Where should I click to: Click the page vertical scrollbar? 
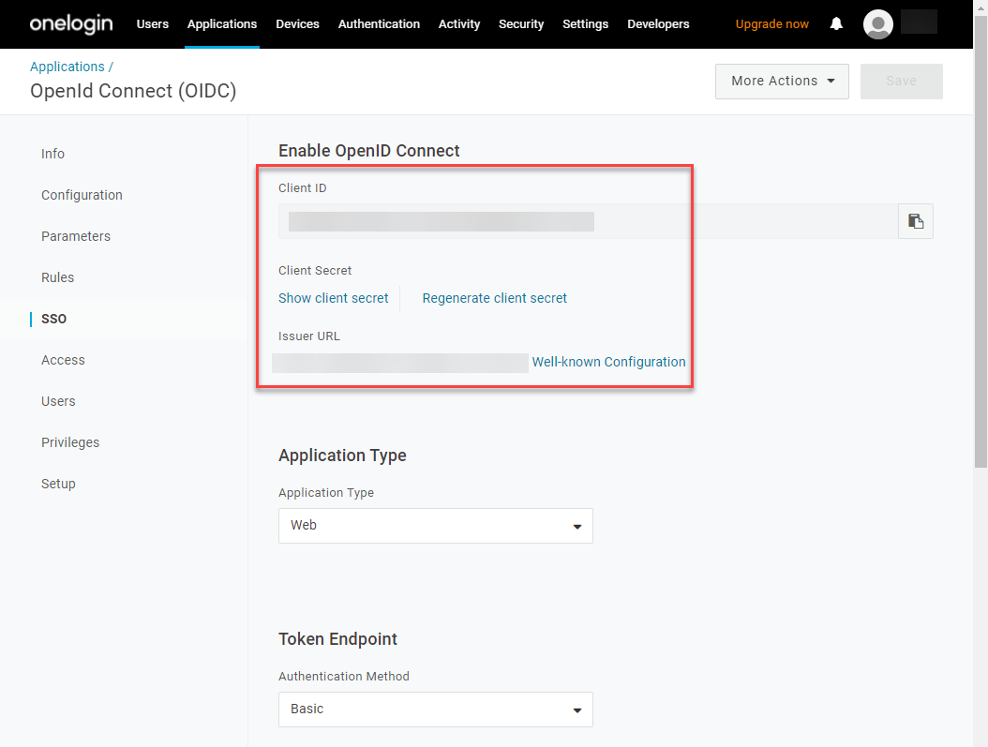(981, 242)
